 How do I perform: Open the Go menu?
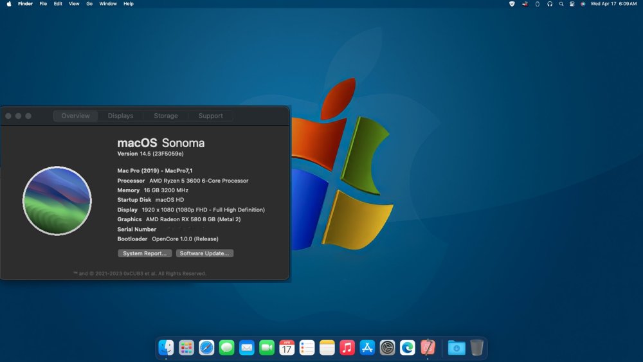89,4
